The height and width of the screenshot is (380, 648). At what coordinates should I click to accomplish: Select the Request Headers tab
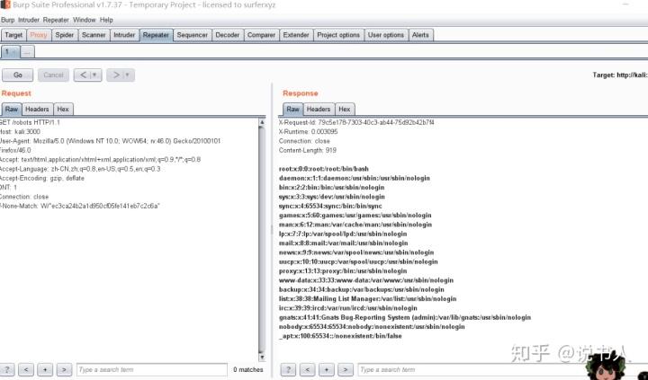click(x=37, y=110)
